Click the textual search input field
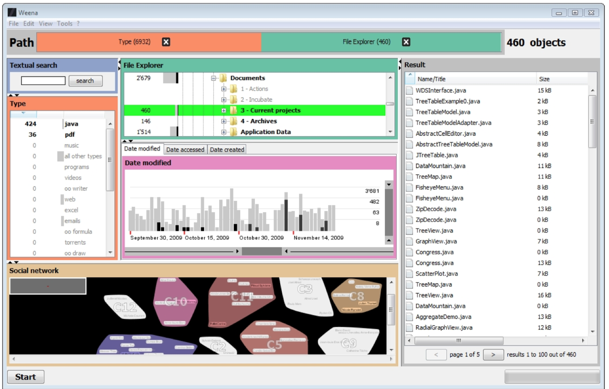This screenshot has height=389, width=609. tap(43, 81)
